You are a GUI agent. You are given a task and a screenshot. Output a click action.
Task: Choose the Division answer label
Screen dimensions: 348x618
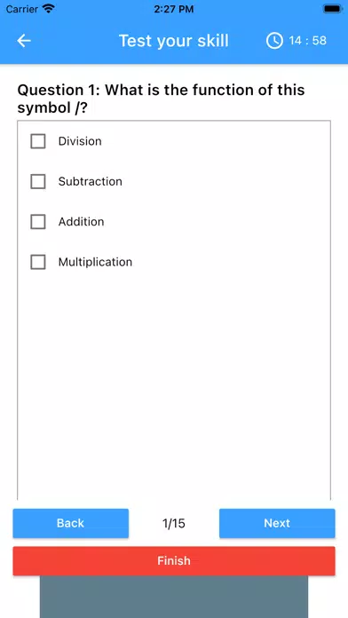[x=80, y=141]
